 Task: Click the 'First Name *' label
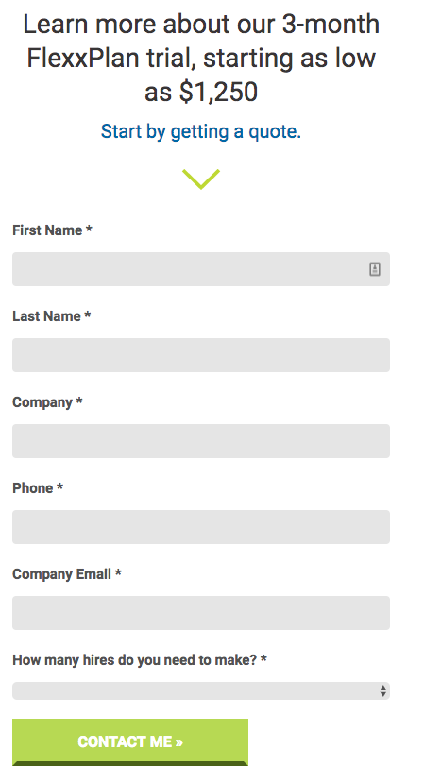tap(52, 230)
